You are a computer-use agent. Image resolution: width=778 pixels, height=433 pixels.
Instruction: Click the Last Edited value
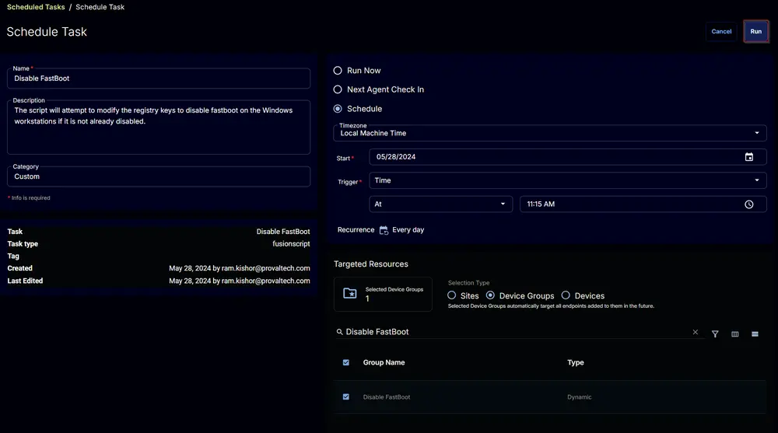pos(239,281)
